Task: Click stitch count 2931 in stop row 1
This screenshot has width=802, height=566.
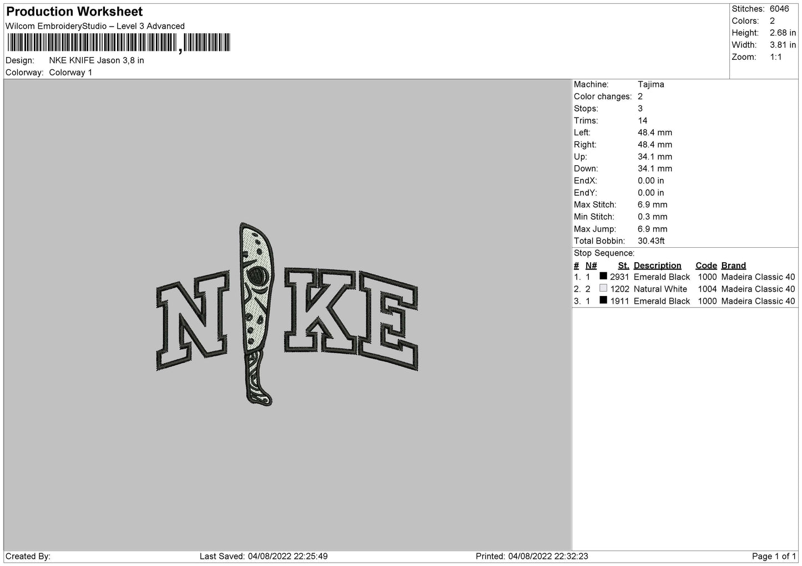Action: point(619,277)
